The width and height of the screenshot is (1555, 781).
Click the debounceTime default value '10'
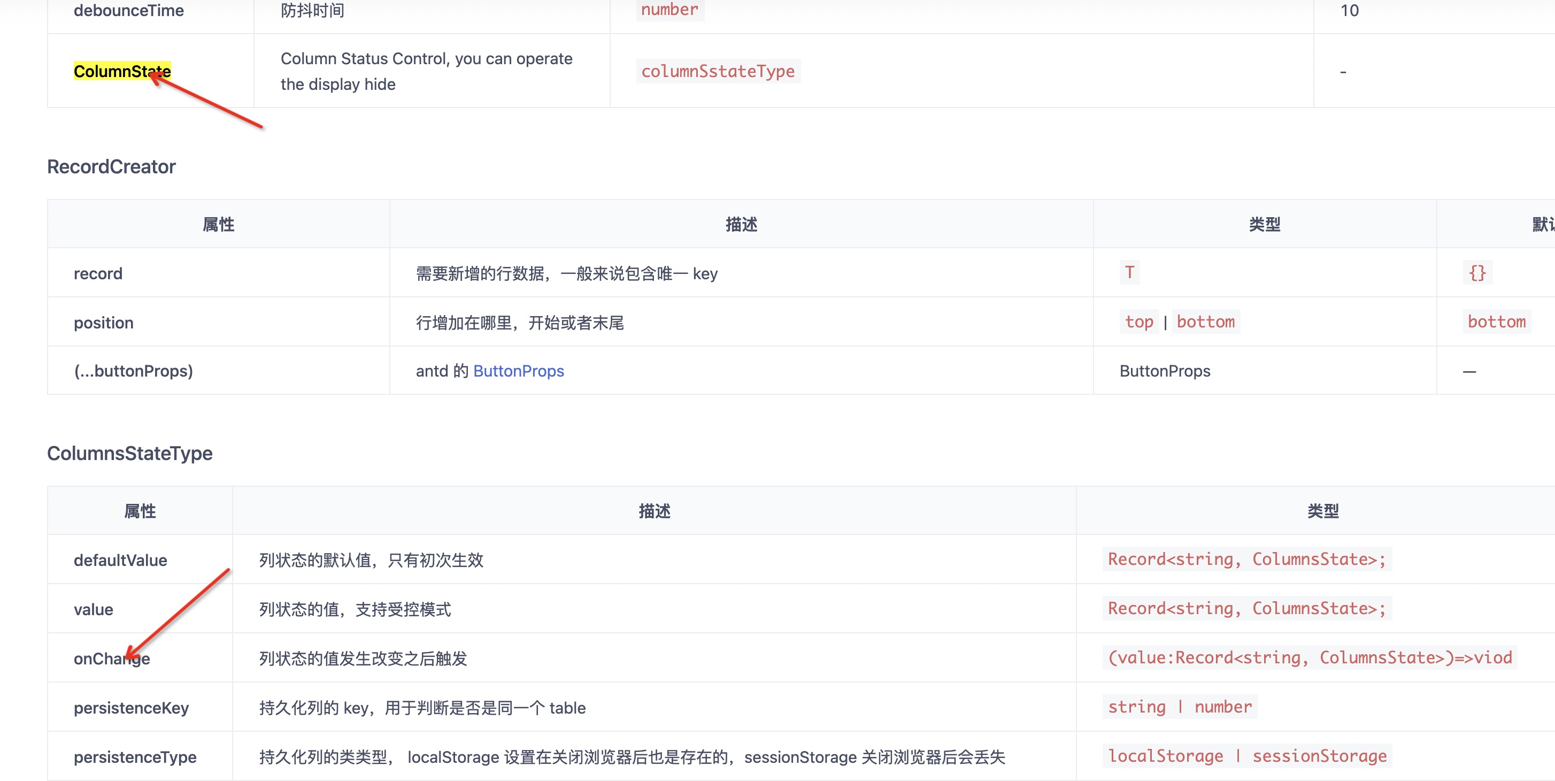1349,10
